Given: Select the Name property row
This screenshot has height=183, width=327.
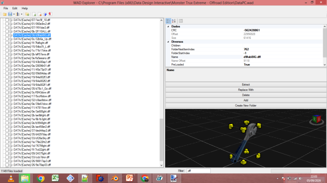Looking at the screenshot, I should [x=244, y=57].
